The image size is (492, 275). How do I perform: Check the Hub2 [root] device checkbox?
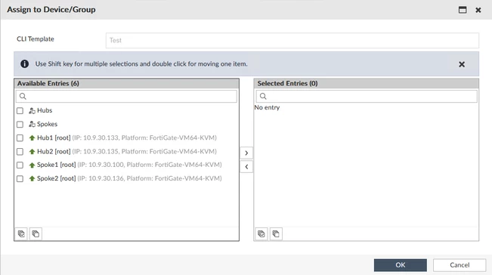pyautogui.click(x=20, y=152)
